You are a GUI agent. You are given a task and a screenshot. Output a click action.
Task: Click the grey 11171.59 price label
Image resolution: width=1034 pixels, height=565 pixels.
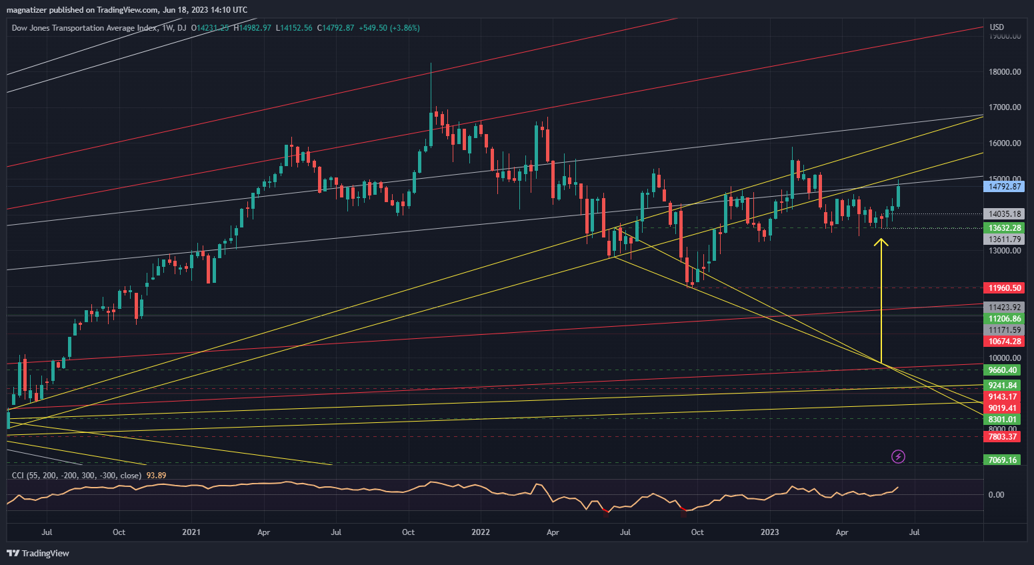coord(1005,330)
